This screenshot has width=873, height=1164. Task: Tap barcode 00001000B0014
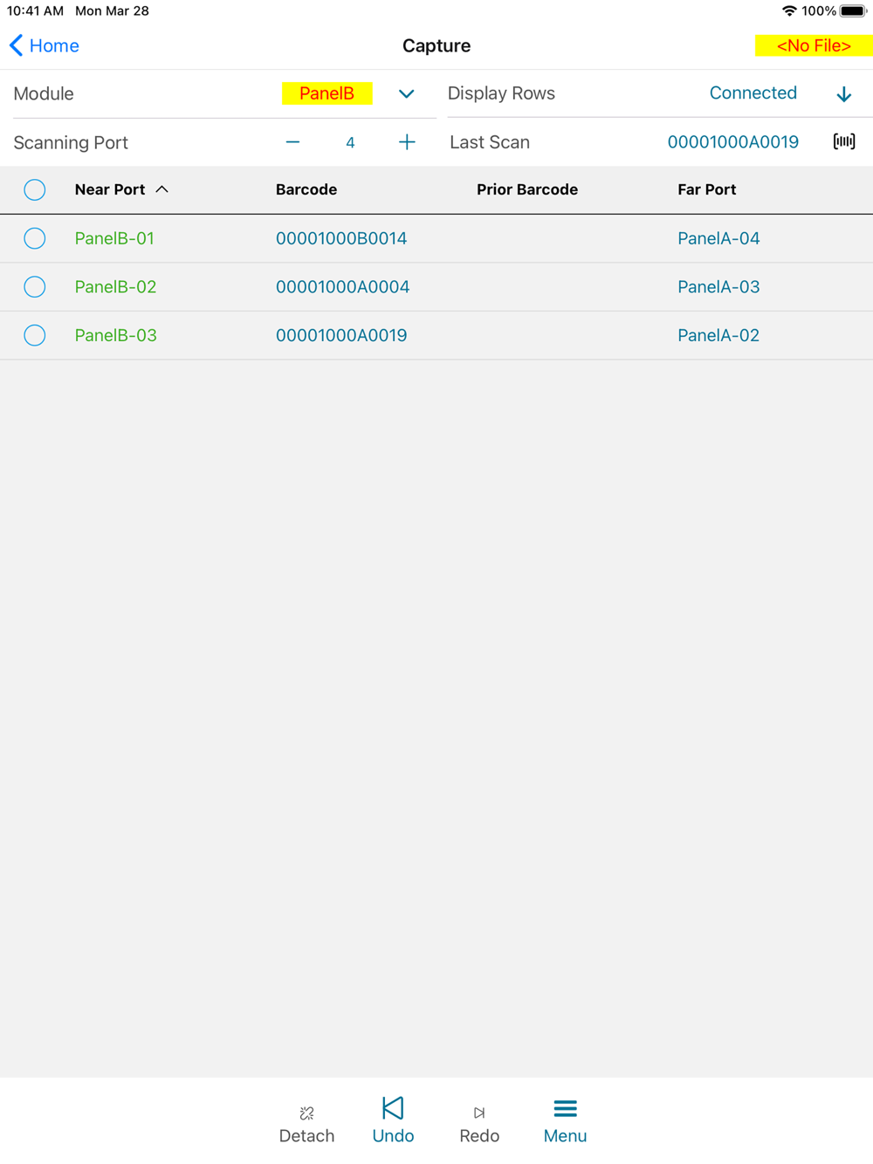point(341,238)
